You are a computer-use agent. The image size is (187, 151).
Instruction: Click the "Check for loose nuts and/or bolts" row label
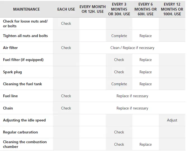coord(25,24)
